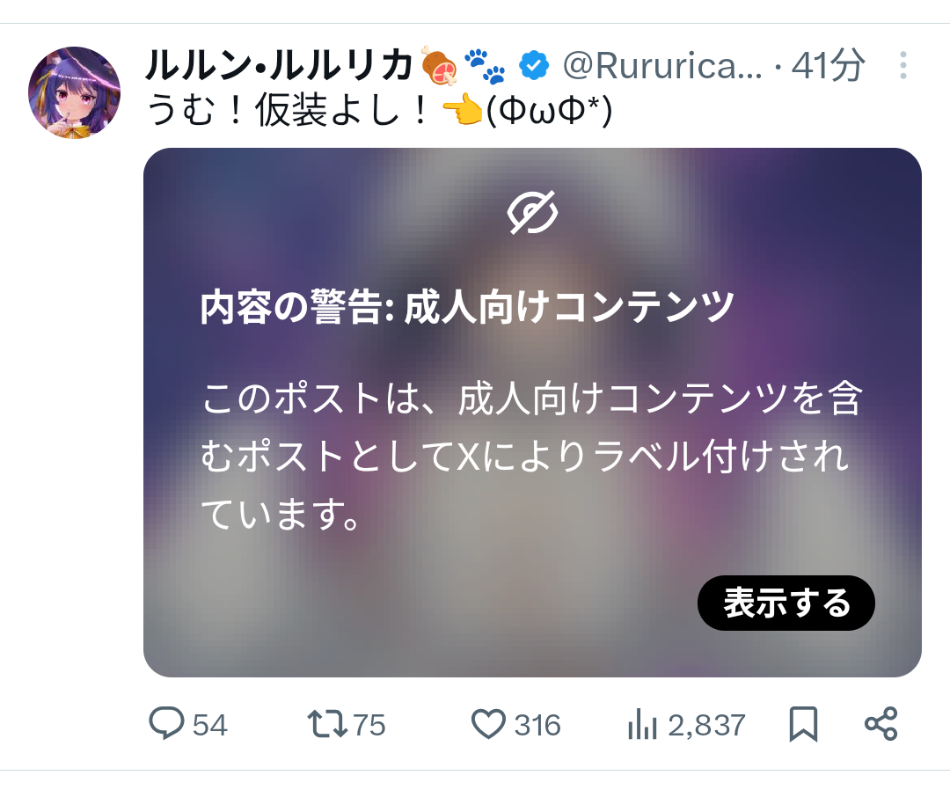
Task: Repost using the retweet arrows icon
Action: [x=327, y=724]
